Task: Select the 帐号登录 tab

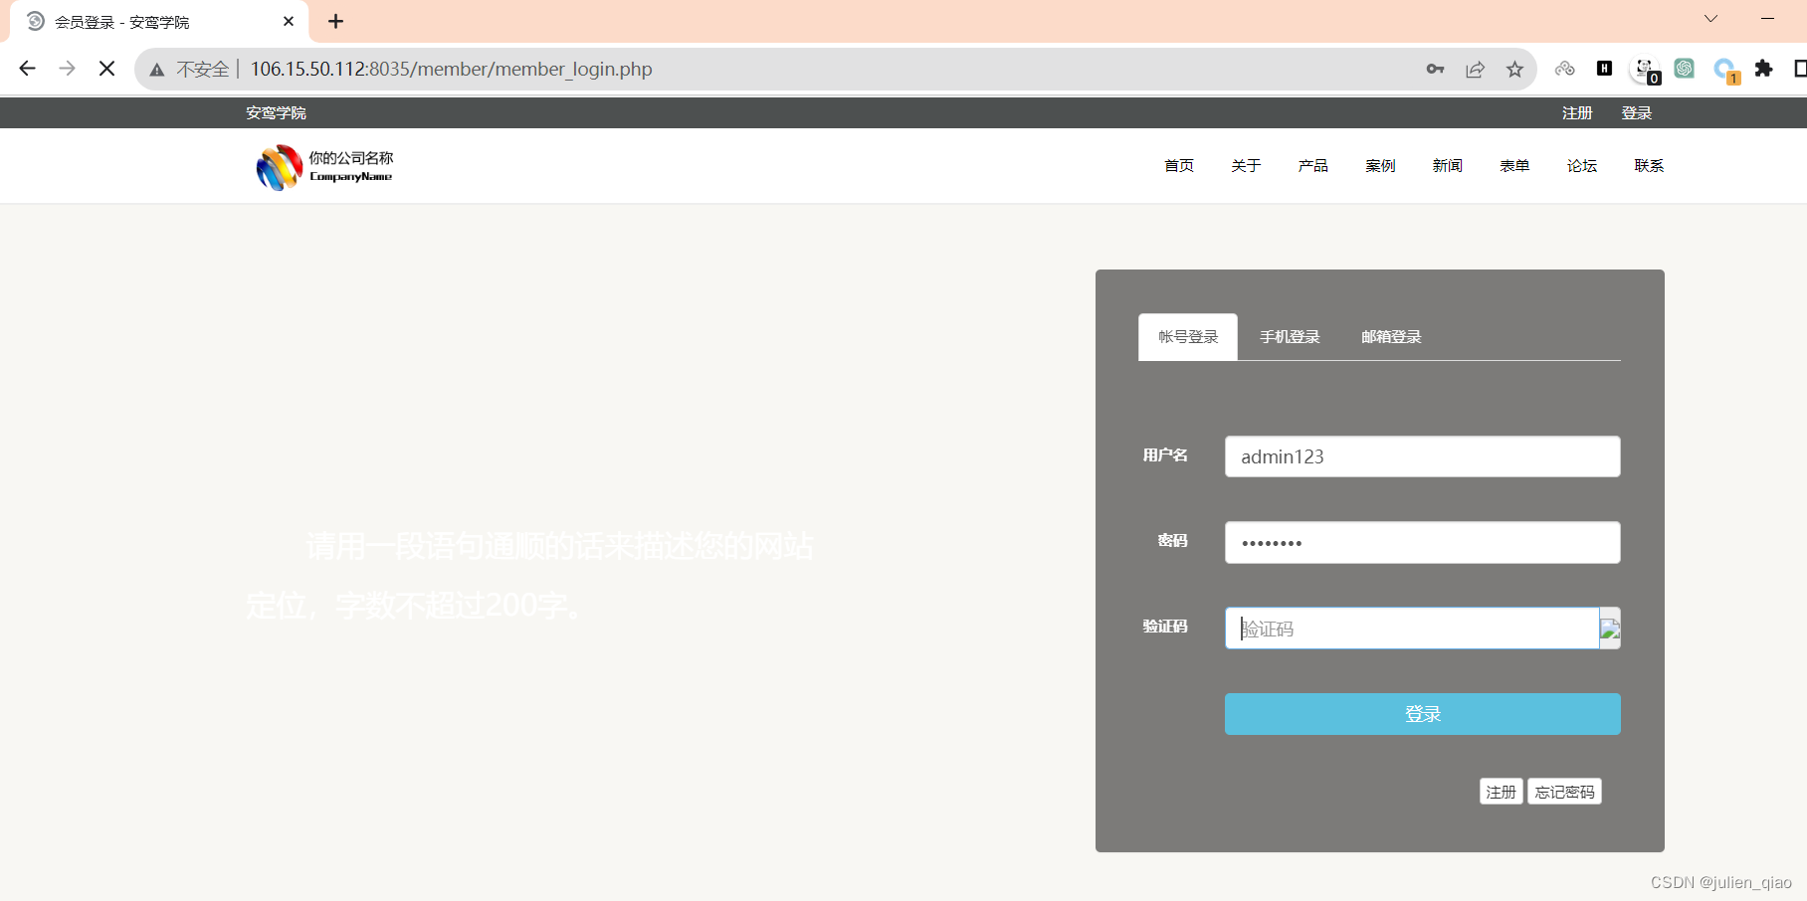Action: tap(1188, 337)
